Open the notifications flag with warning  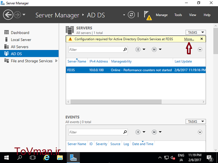(x=148, y=15)
